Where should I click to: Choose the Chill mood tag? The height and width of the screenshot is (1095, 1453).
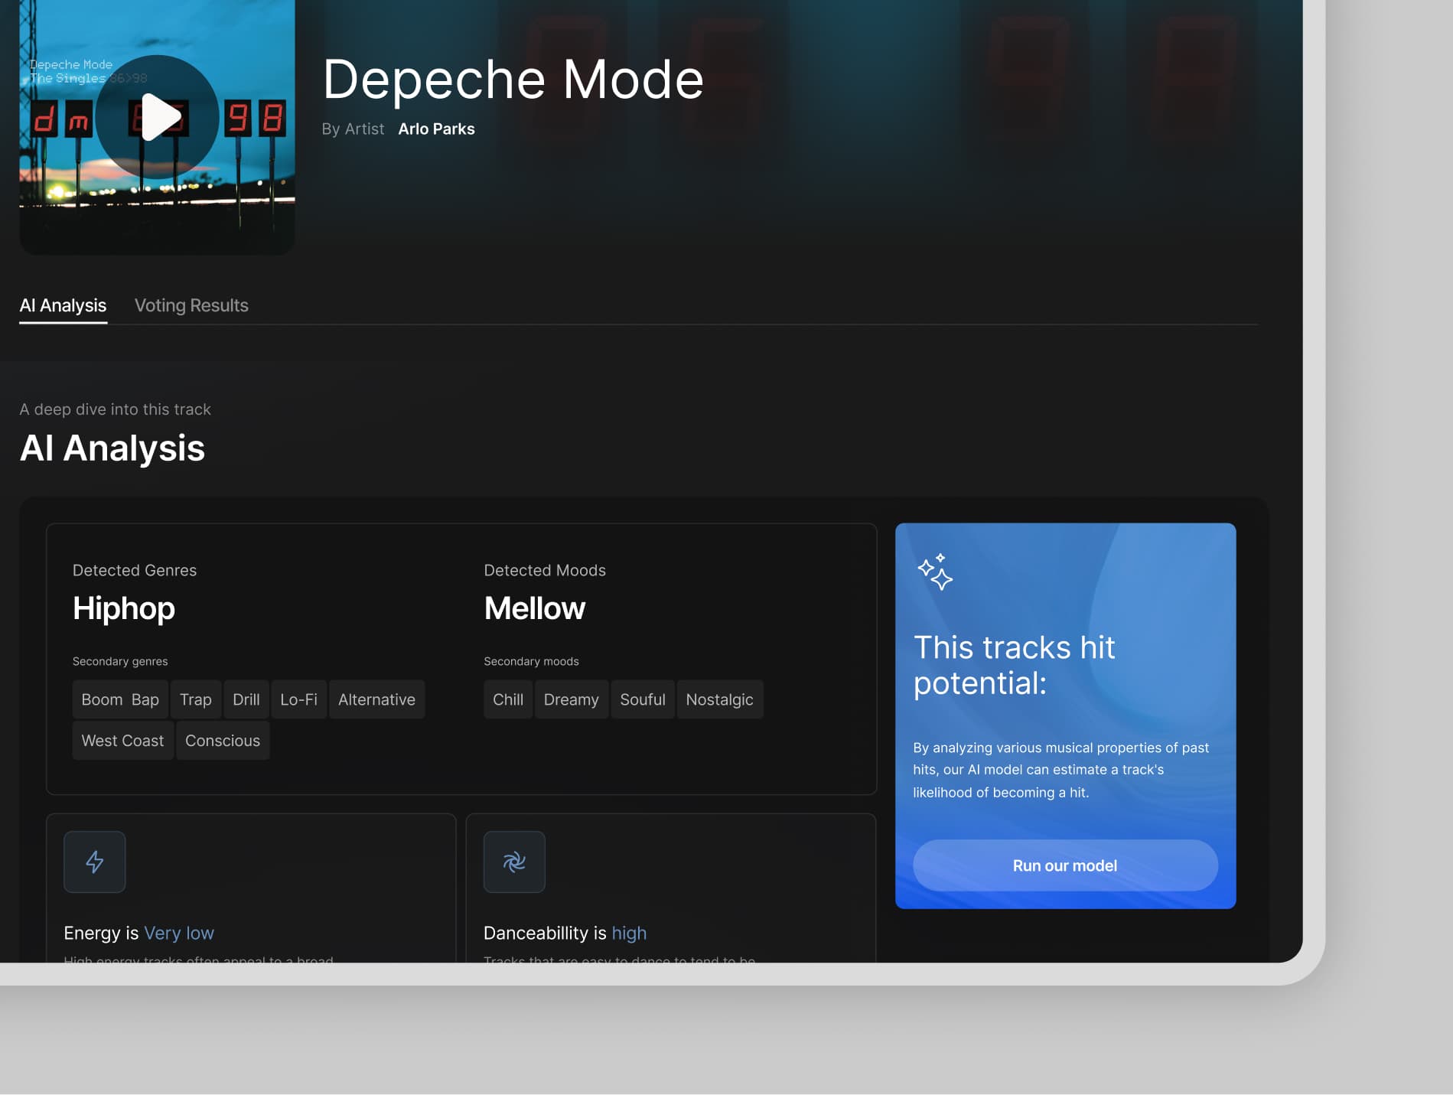pyautogui.click(x=508, y=699)
